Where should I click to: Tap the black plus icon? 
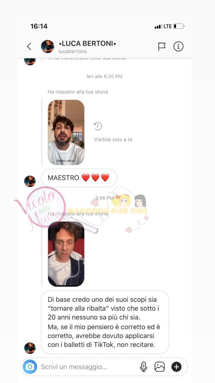[176, 367]
